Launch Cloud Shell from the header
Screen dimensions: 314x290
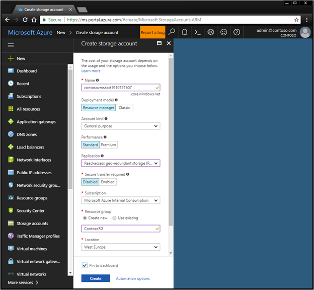pyautogui.click(x=197, y=32)
